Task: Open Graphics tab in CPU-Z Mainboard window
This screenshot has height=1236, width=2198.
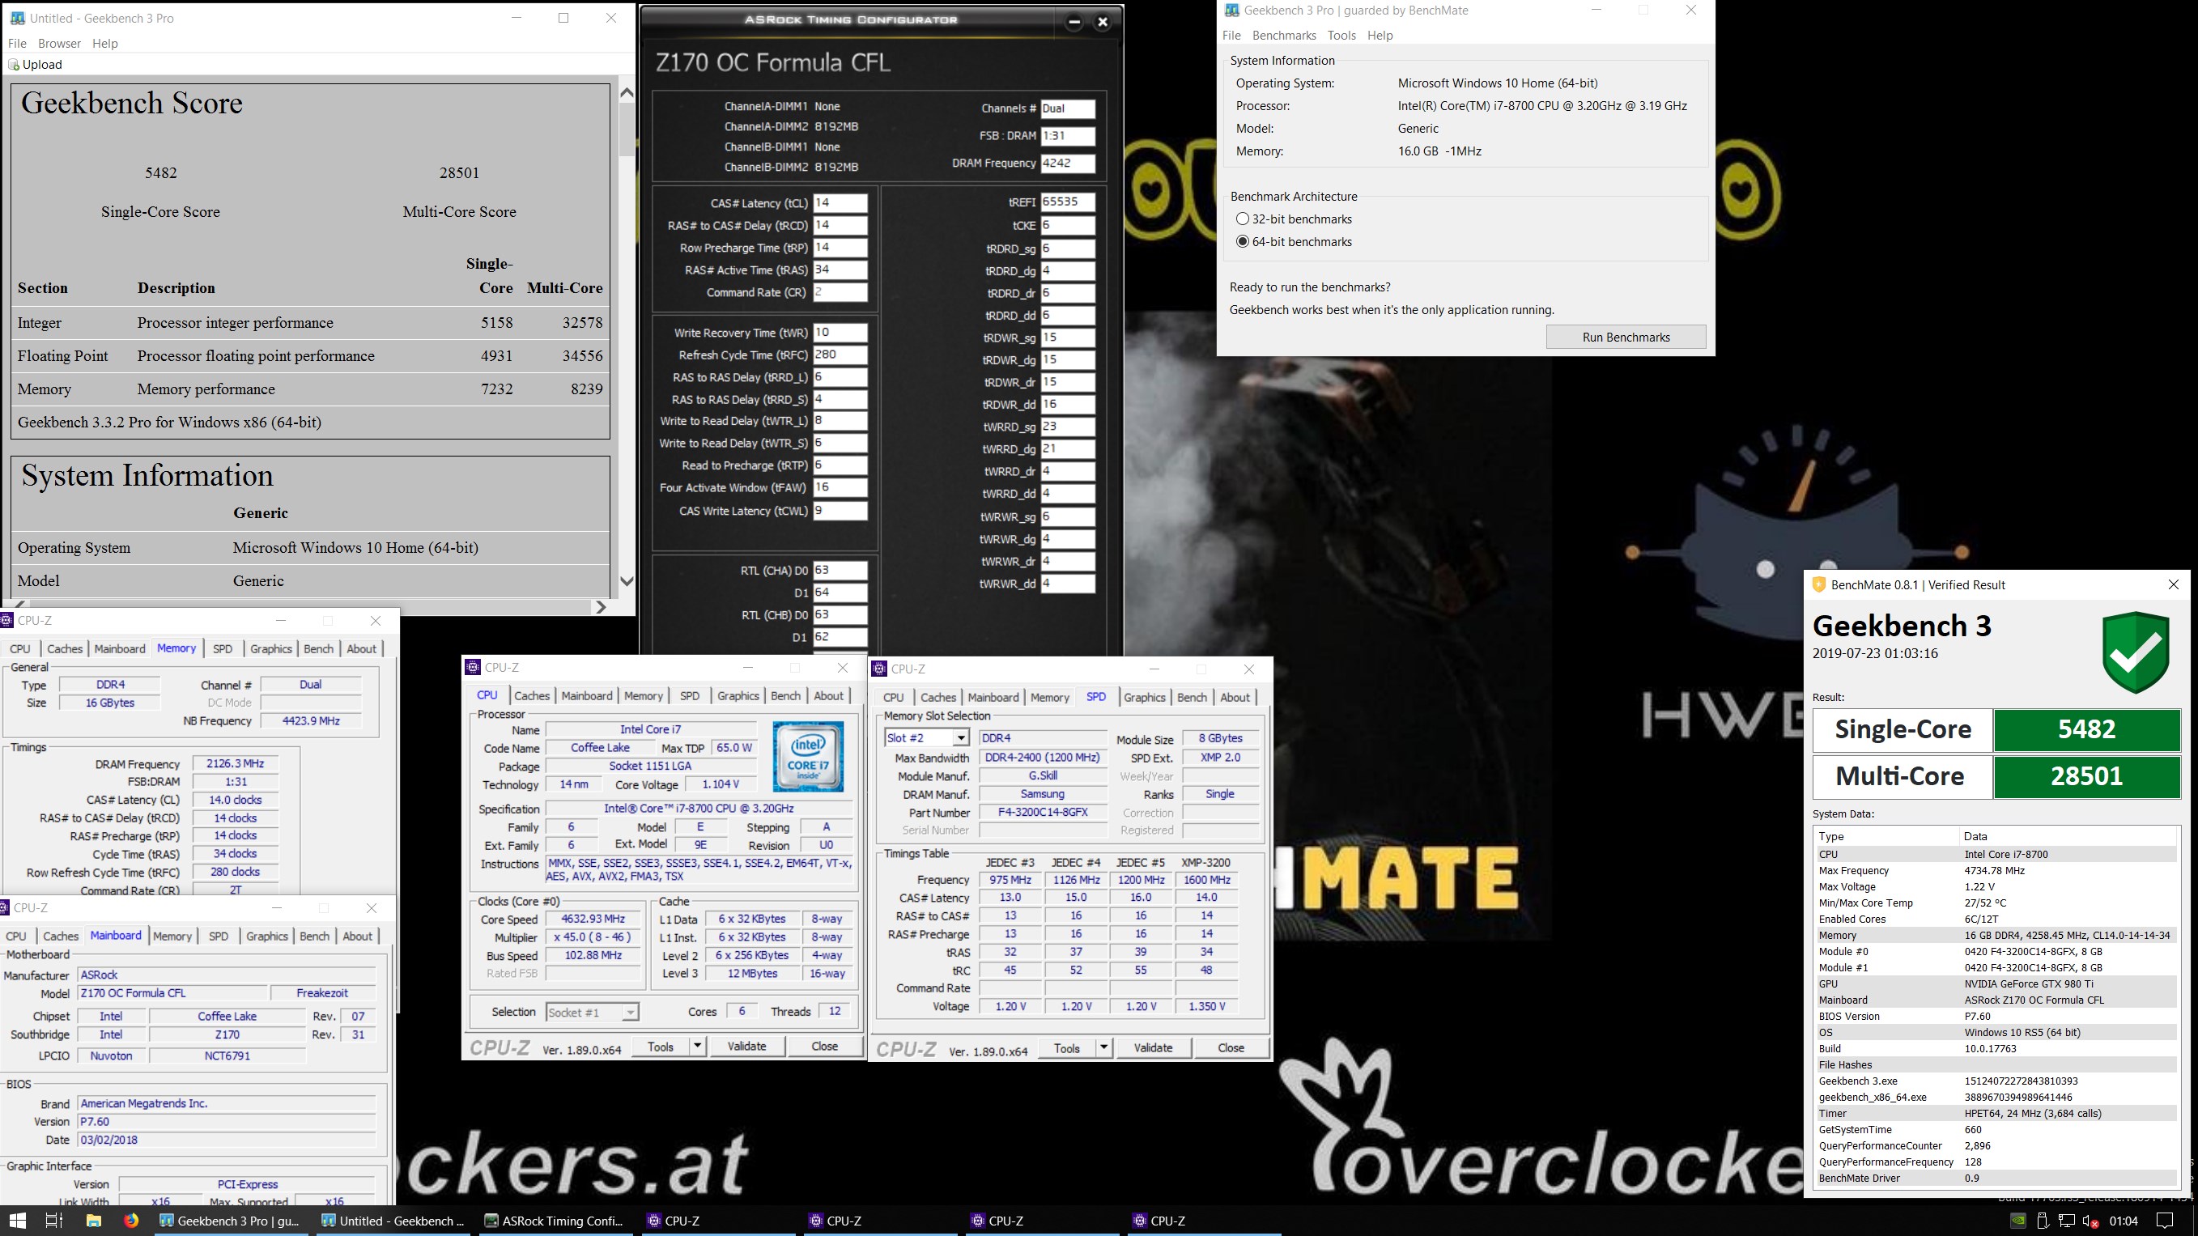Action: point(267,937)
